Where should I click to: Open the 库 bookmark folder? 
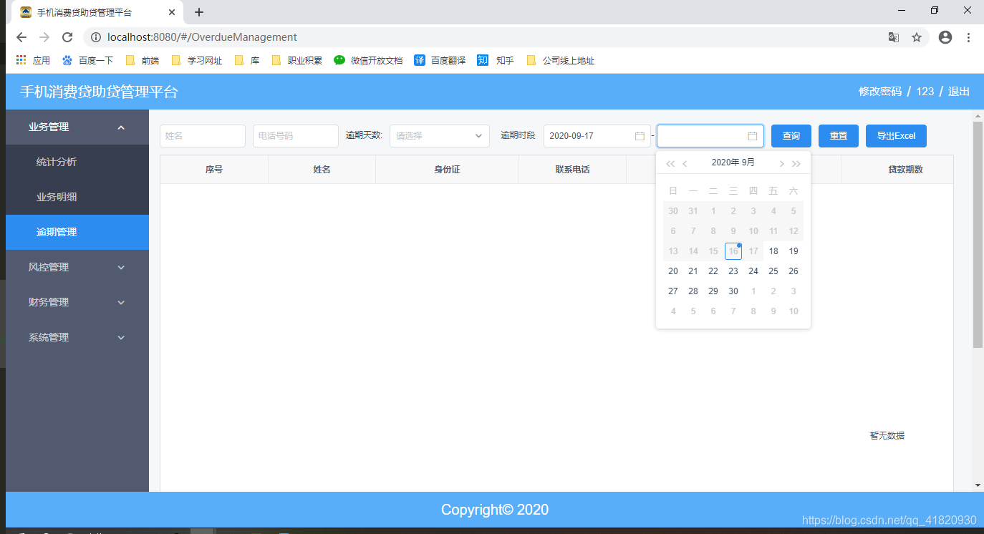click(247, 61)
